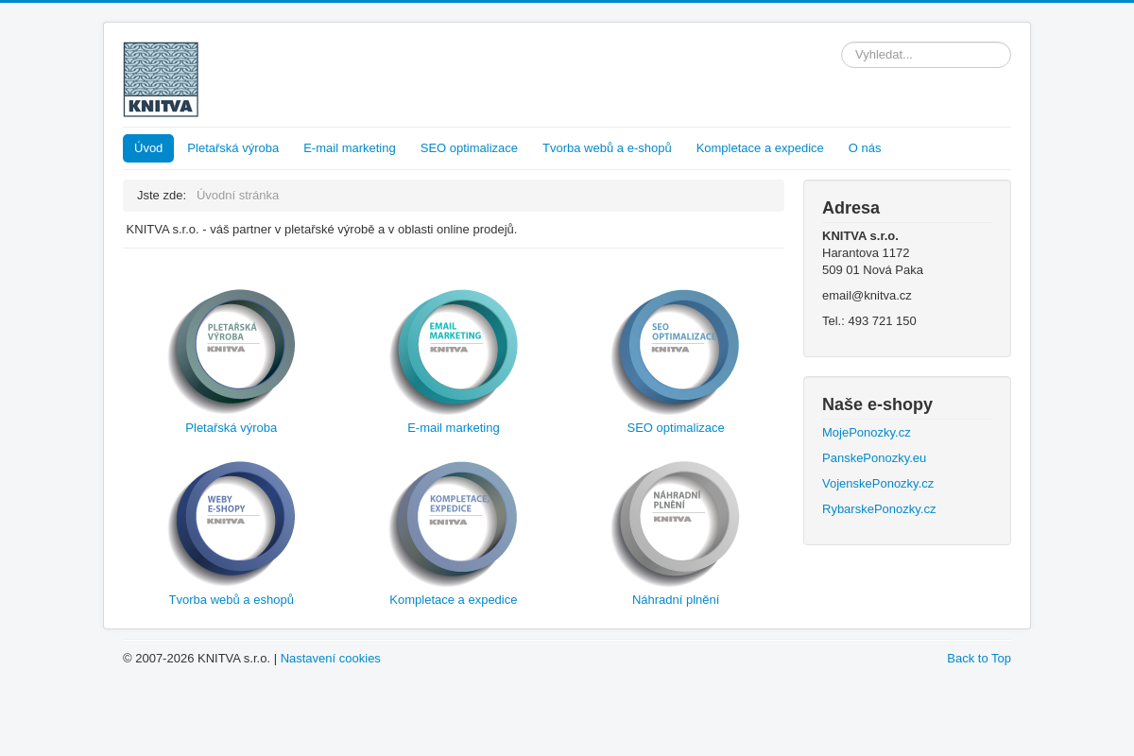Image resolution: width=1134 pixels, height=756 pixels.
Task: Open the Pletařská výroba ring icon
Action: click(232, 350)
